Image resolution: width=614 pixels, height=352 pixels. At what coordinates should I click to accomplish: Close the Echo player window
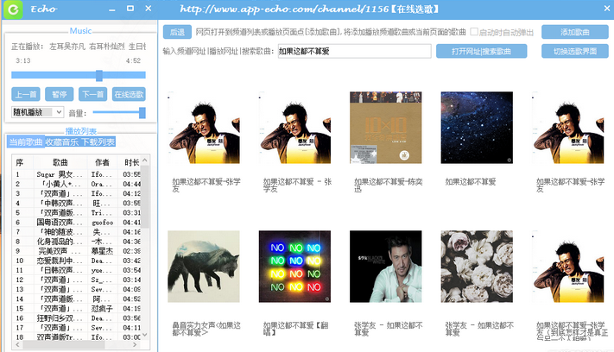coord(149,9)
